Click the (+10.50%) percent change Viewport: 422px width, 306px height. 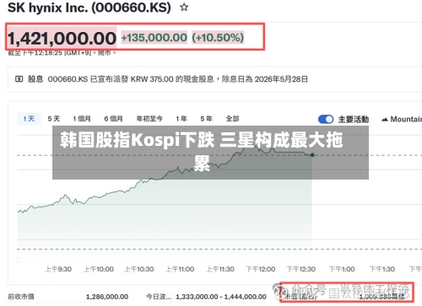click(218, 38)
